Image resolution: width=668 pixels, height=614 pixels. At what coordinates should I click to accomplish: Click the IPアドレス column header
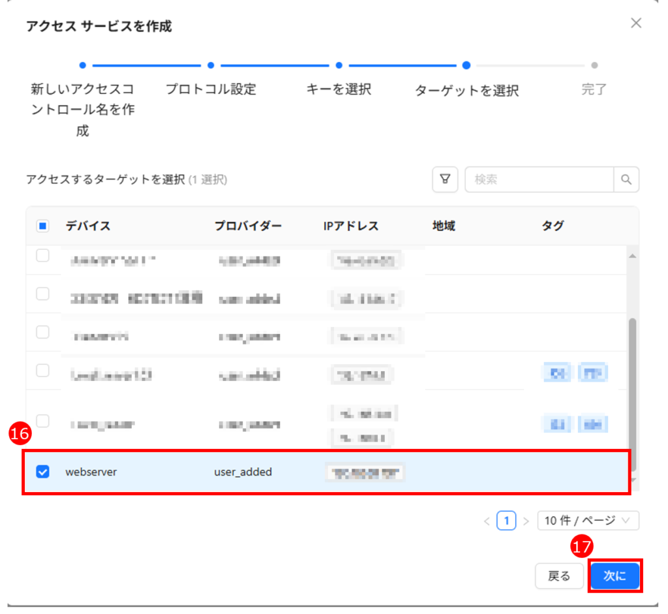coord(351,226)
